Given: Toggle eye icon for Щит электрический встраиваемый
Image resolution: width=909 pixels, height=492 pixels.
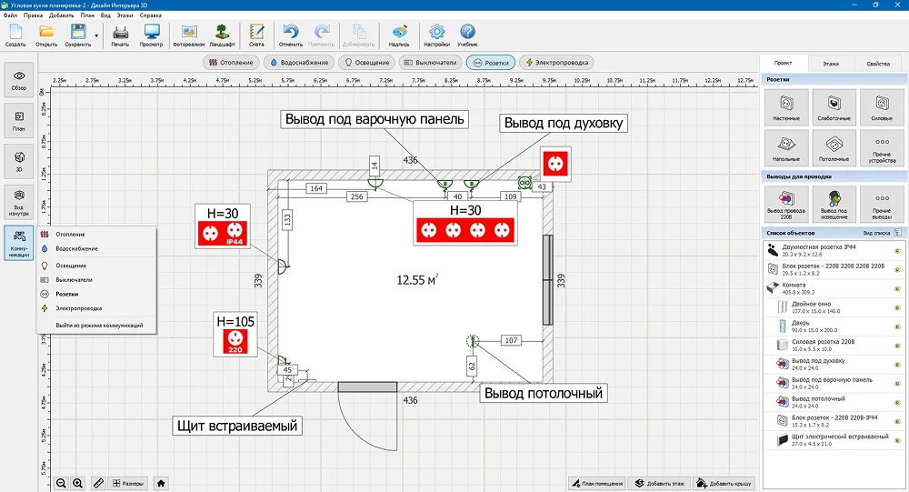Looking at the screenshot, I should click(x=896, y=440).
